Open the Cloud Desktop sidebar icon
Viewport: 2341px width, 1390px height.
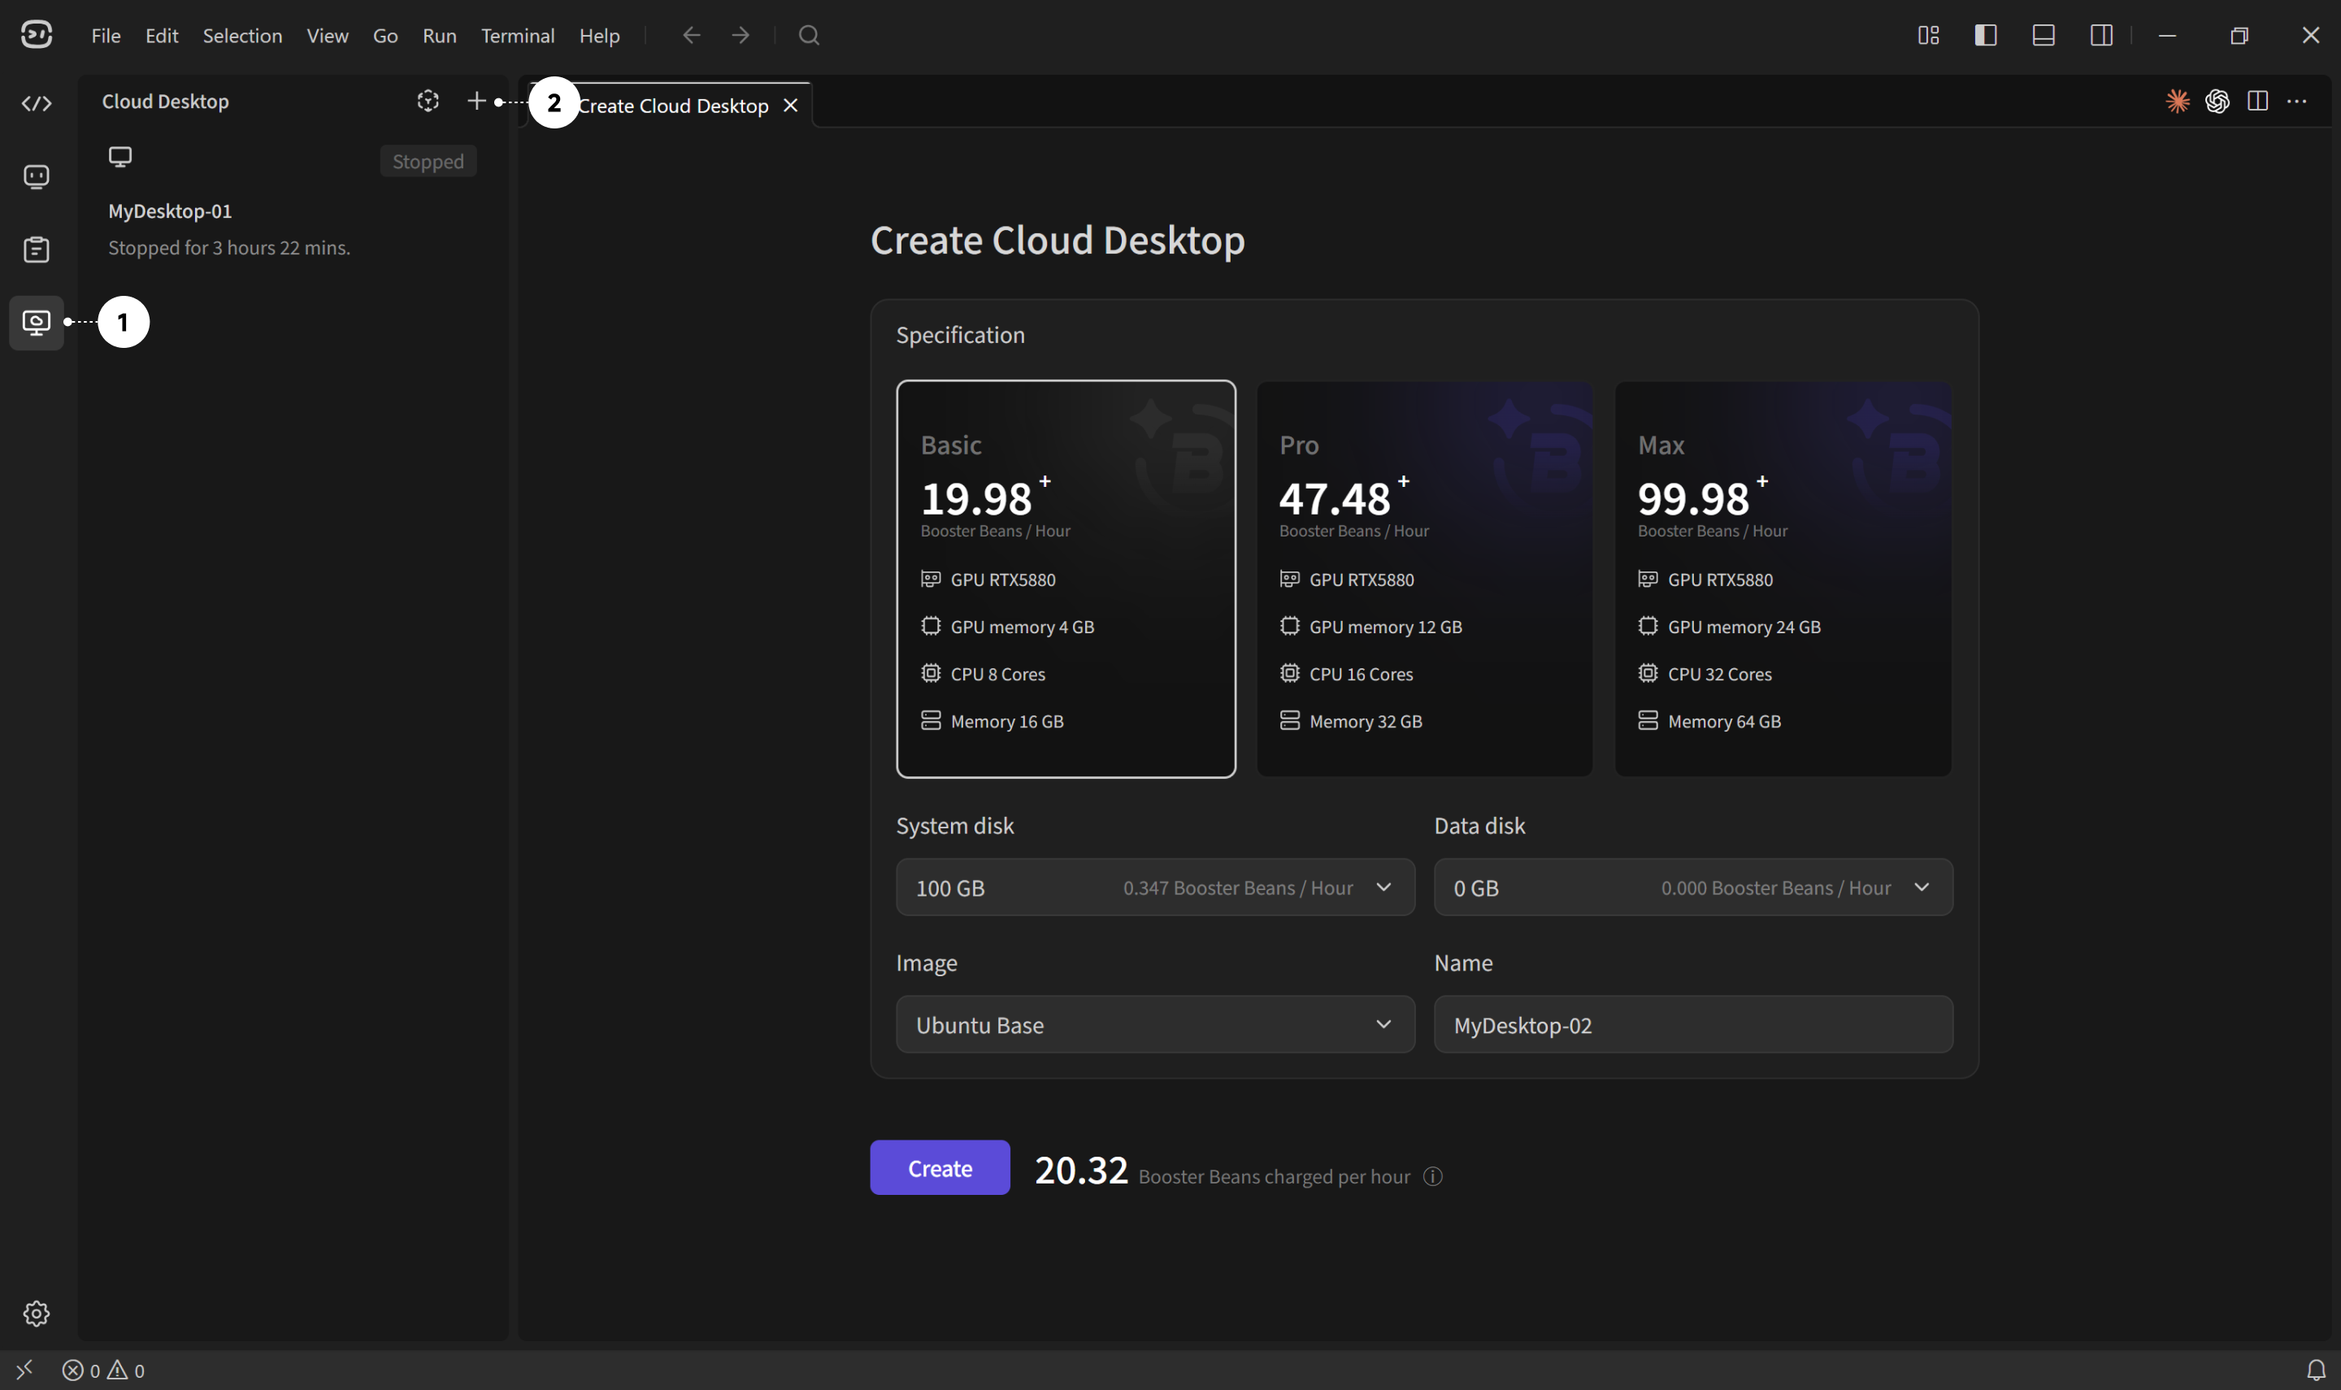pos(37,322)
